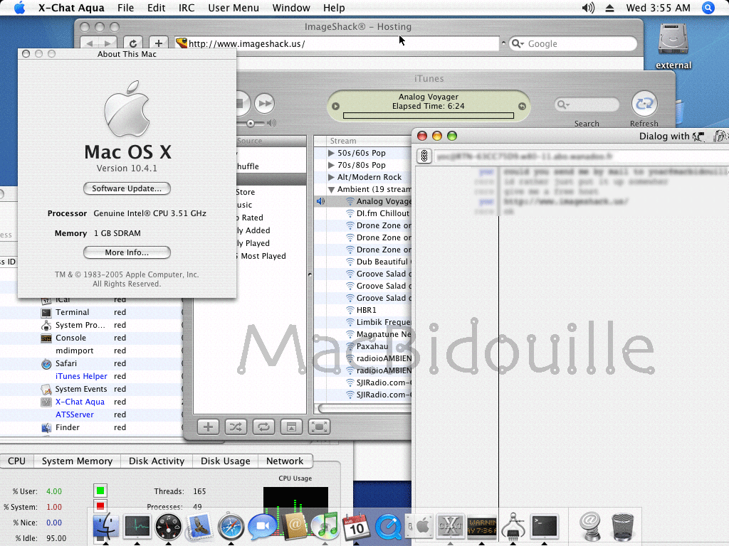Collapse Ambient stream category

coord(331,189)
